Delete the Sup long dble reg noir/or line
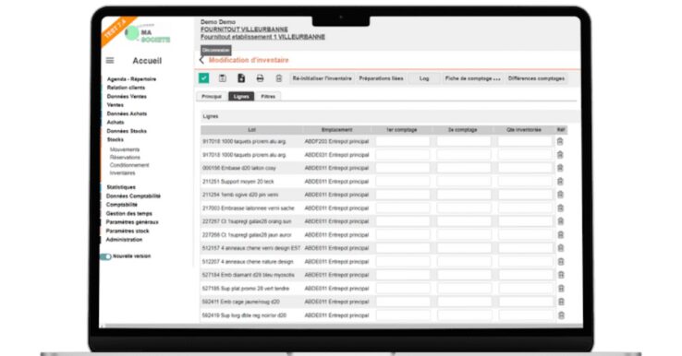This screenshot has height=356, width=682. (561, 315)
